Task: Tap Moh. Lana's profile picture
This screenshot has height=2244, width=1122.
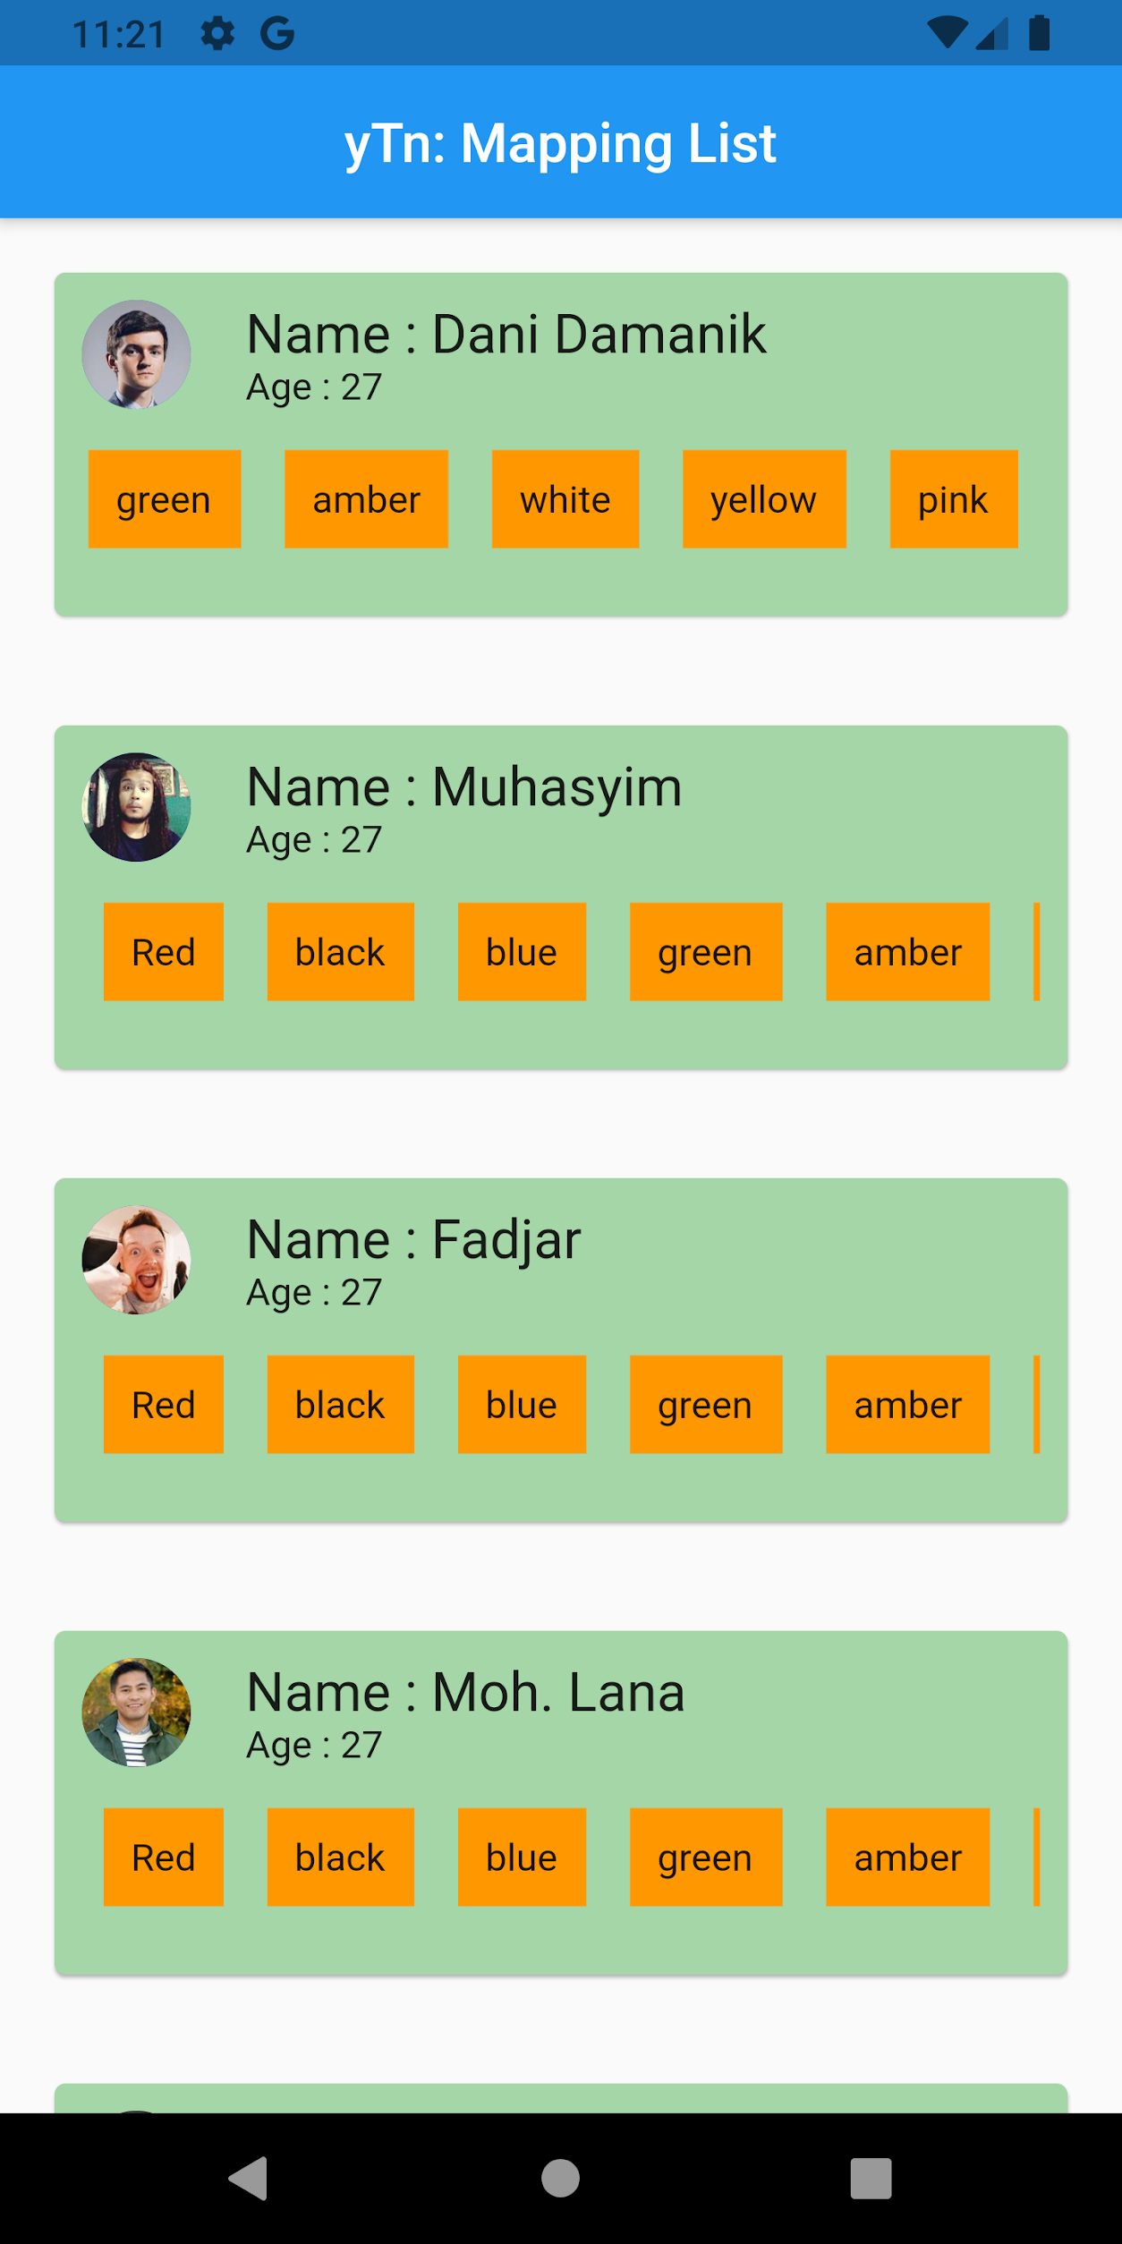Action: click(x=135, y=1711)
